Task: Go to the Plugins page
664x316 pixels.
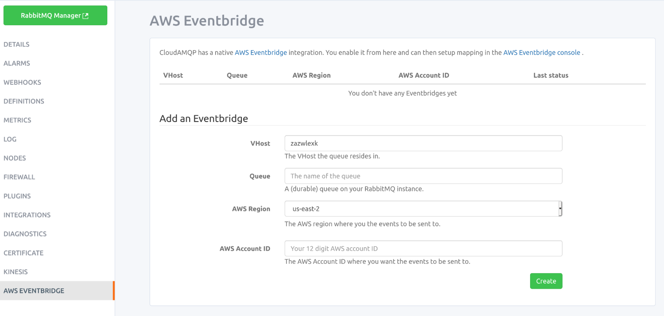Action: pyautogui.click(x=17, y=196)
